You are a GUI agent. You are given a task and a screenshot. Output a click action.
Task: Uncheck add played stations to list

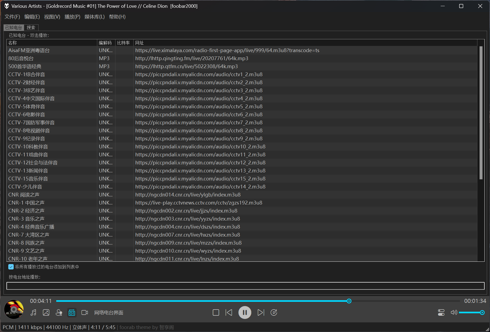11,267
